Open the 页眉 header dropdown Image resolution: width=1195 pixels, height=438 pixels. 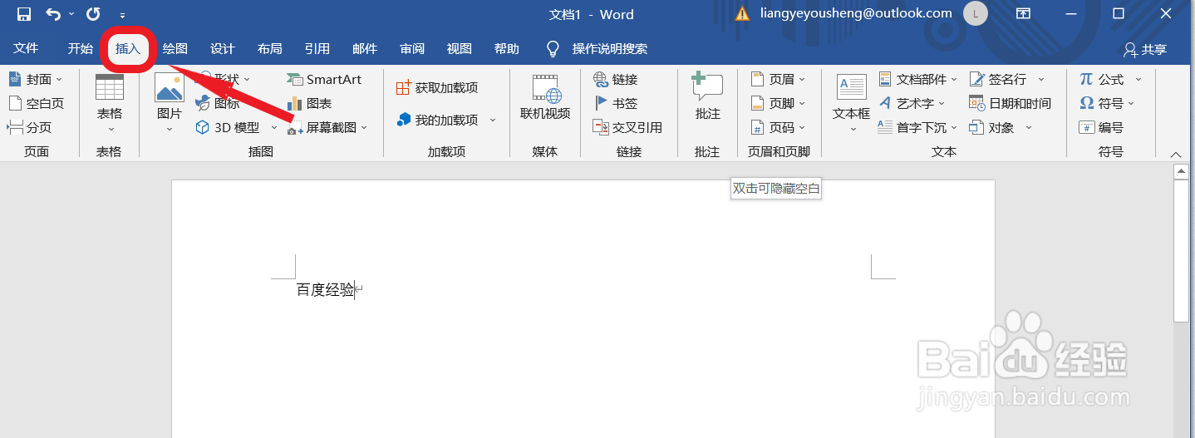click(778, 79)
